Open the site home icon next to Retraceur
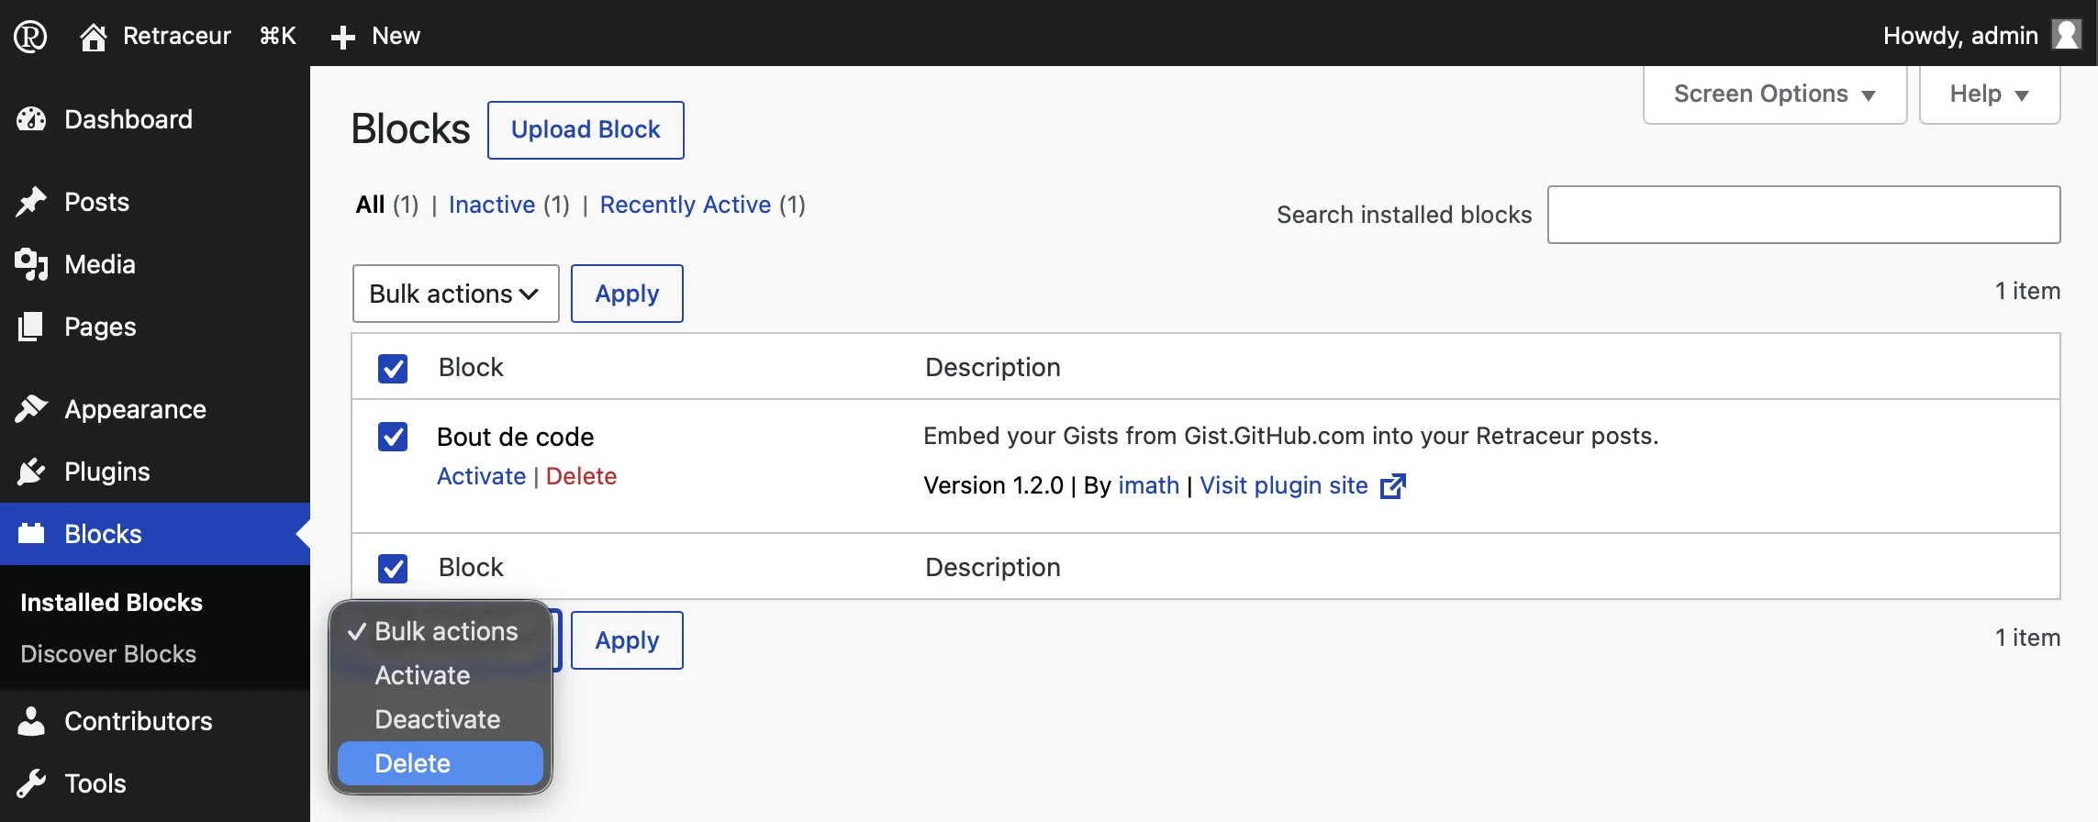The width and height of the screenshot is (2098, 822). point(93,37)
